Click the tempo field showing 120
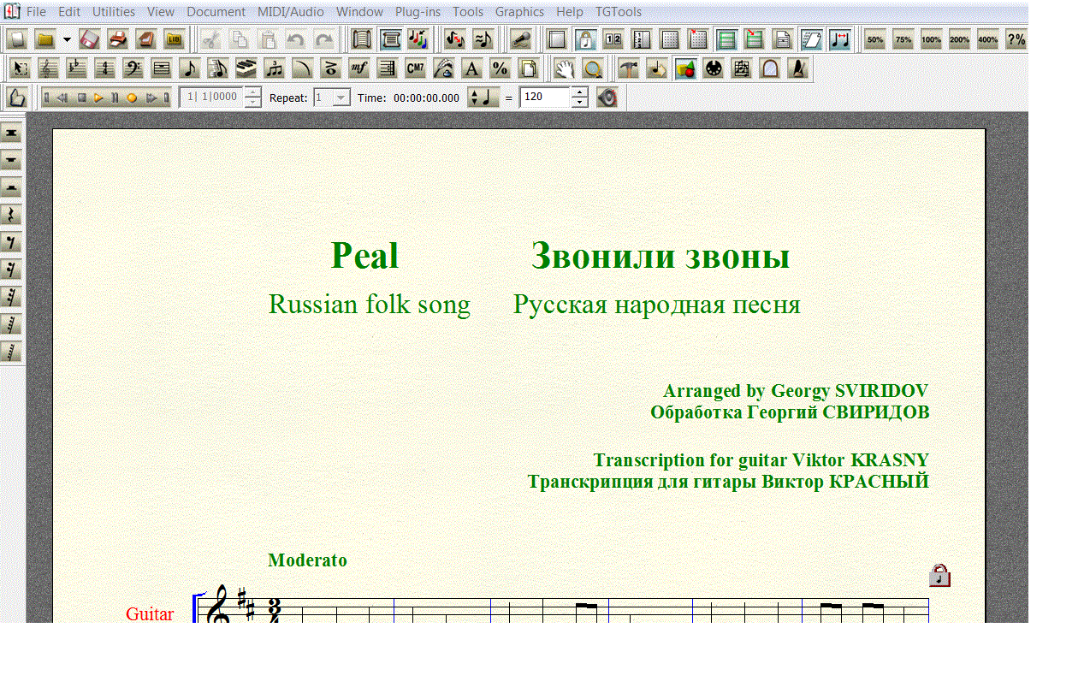 pos(545,98)
